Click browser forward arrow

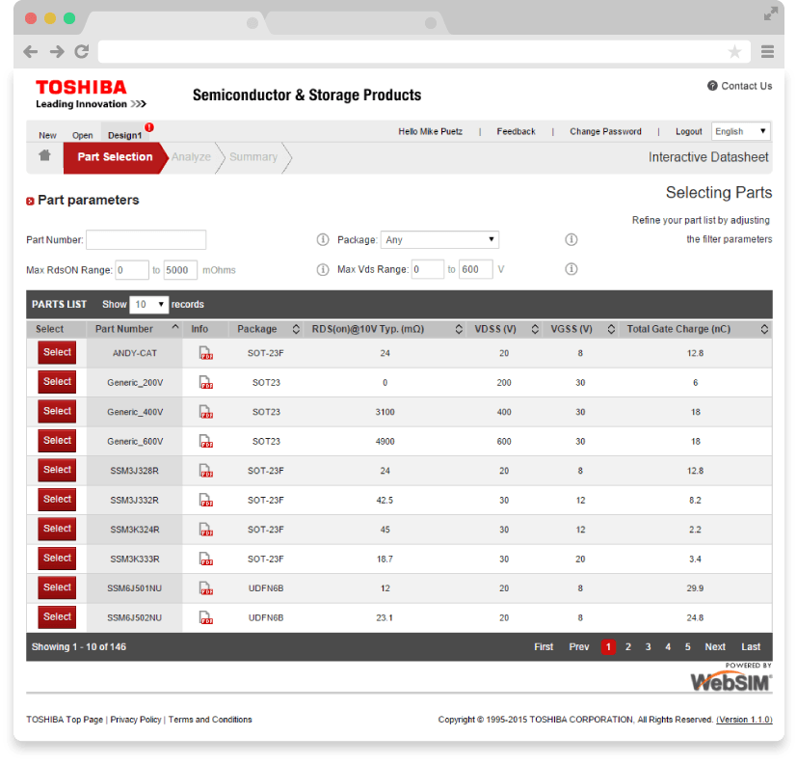pos(57,51)
